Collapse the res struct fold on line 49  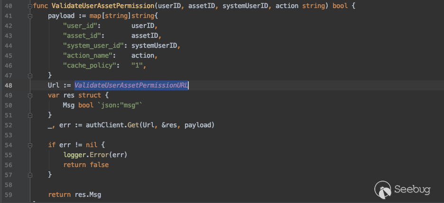coord(30,95)
